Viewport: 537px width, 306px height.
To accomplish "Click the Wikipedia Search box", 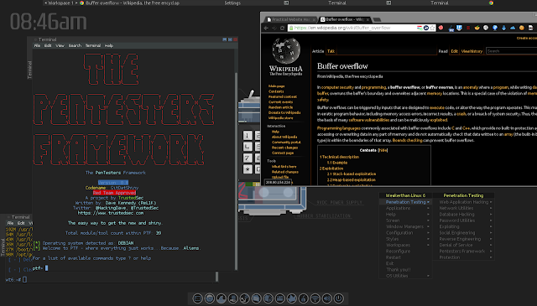I will pos(511,51).
